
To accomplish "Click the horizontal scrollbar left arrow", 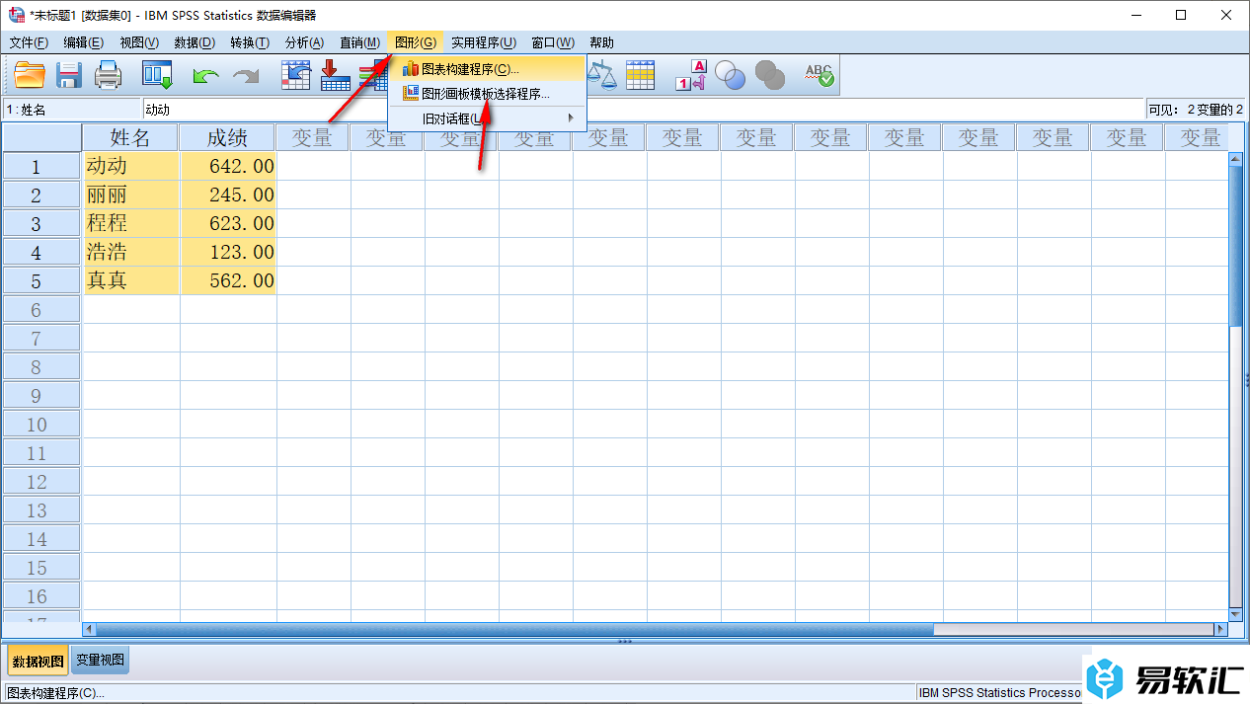I will click(89, 629).
